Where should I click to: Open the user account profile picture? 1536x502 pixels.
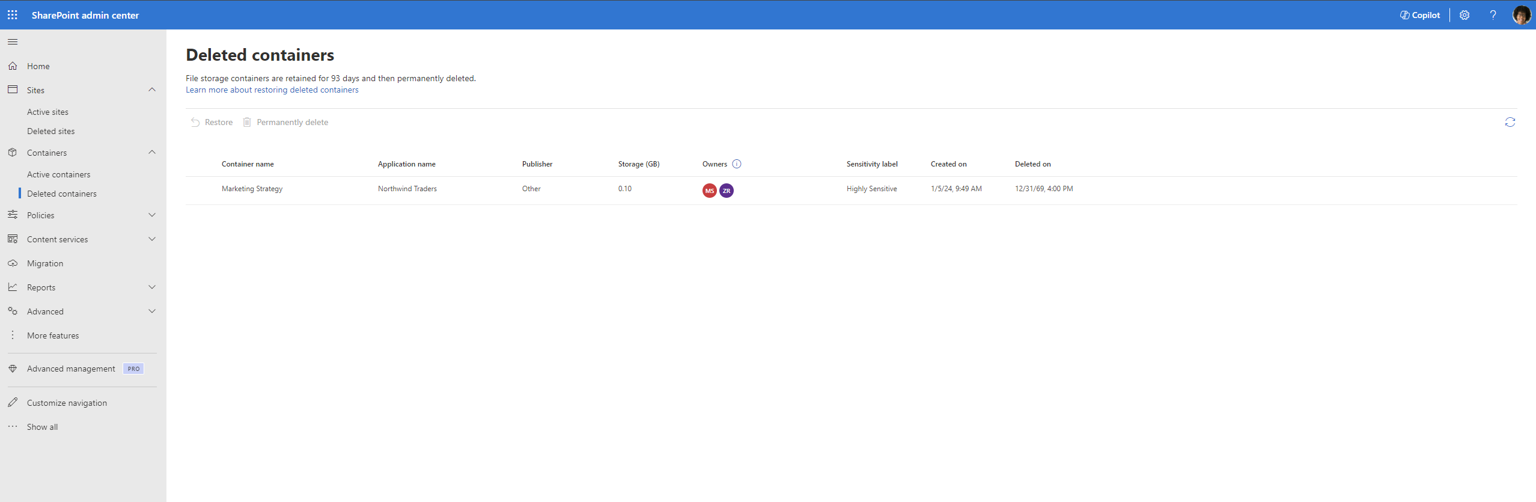[1522, 15]
